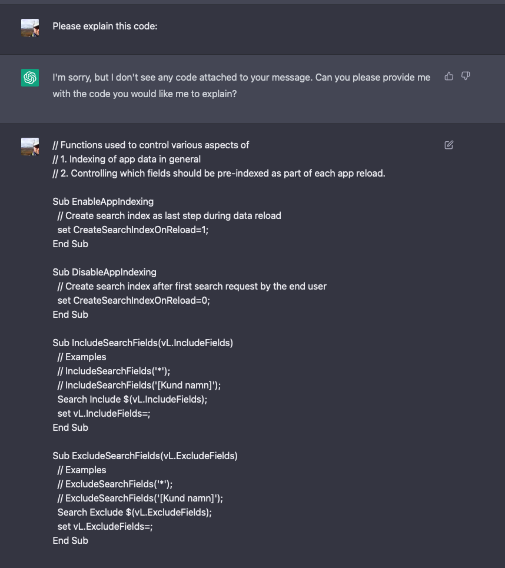Click the "set CreateSearchIndexOnReload=0;" line

(x=134, y=300)
